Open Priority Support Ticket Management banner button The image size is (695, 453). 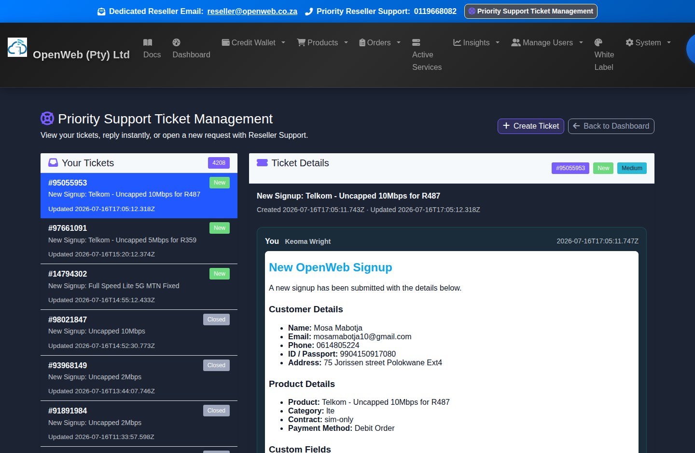coord(531,11)
